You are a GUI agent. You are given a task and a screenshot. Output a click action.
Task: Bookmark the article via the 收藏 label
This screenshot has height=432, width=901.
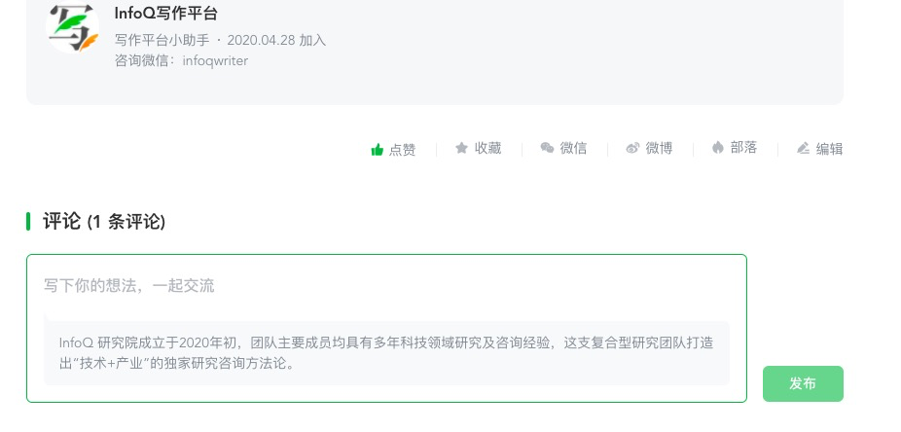pos(487,148)
